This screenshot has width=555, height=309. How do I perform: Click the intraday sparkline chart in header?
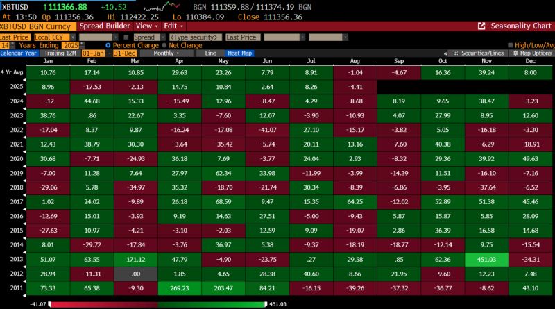click(x=162, y=7)
